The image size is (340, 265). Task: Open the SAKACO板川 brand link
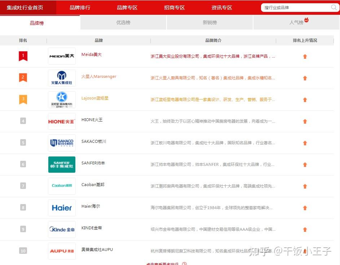coord(94,141)
